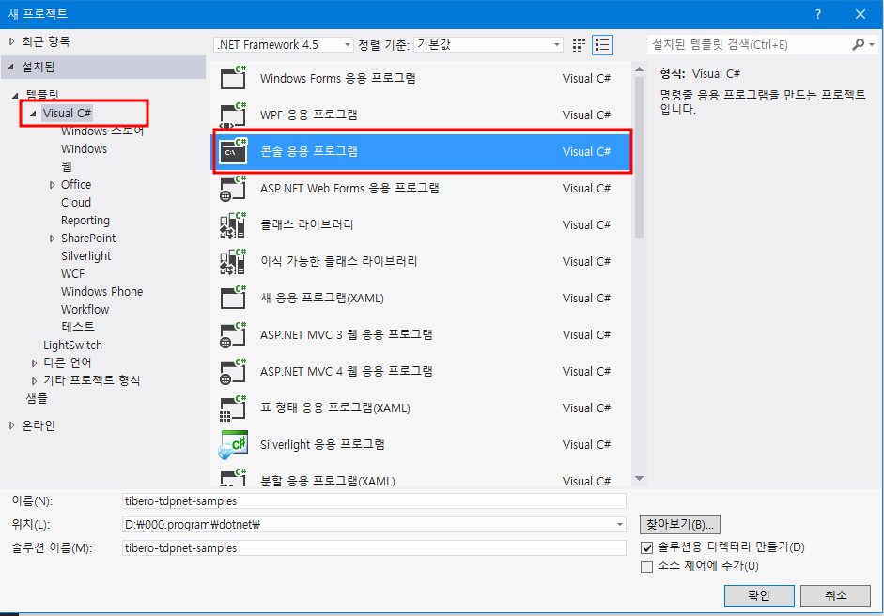Switch template list to medium list view
Screen dimensions: 884x616
(x=602, y=45)
